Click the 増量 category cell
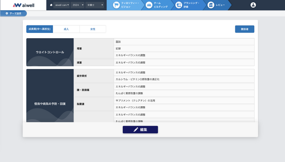 pos(94,48)
